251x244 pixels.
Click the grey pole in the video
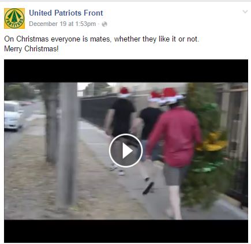click(68, 144)
